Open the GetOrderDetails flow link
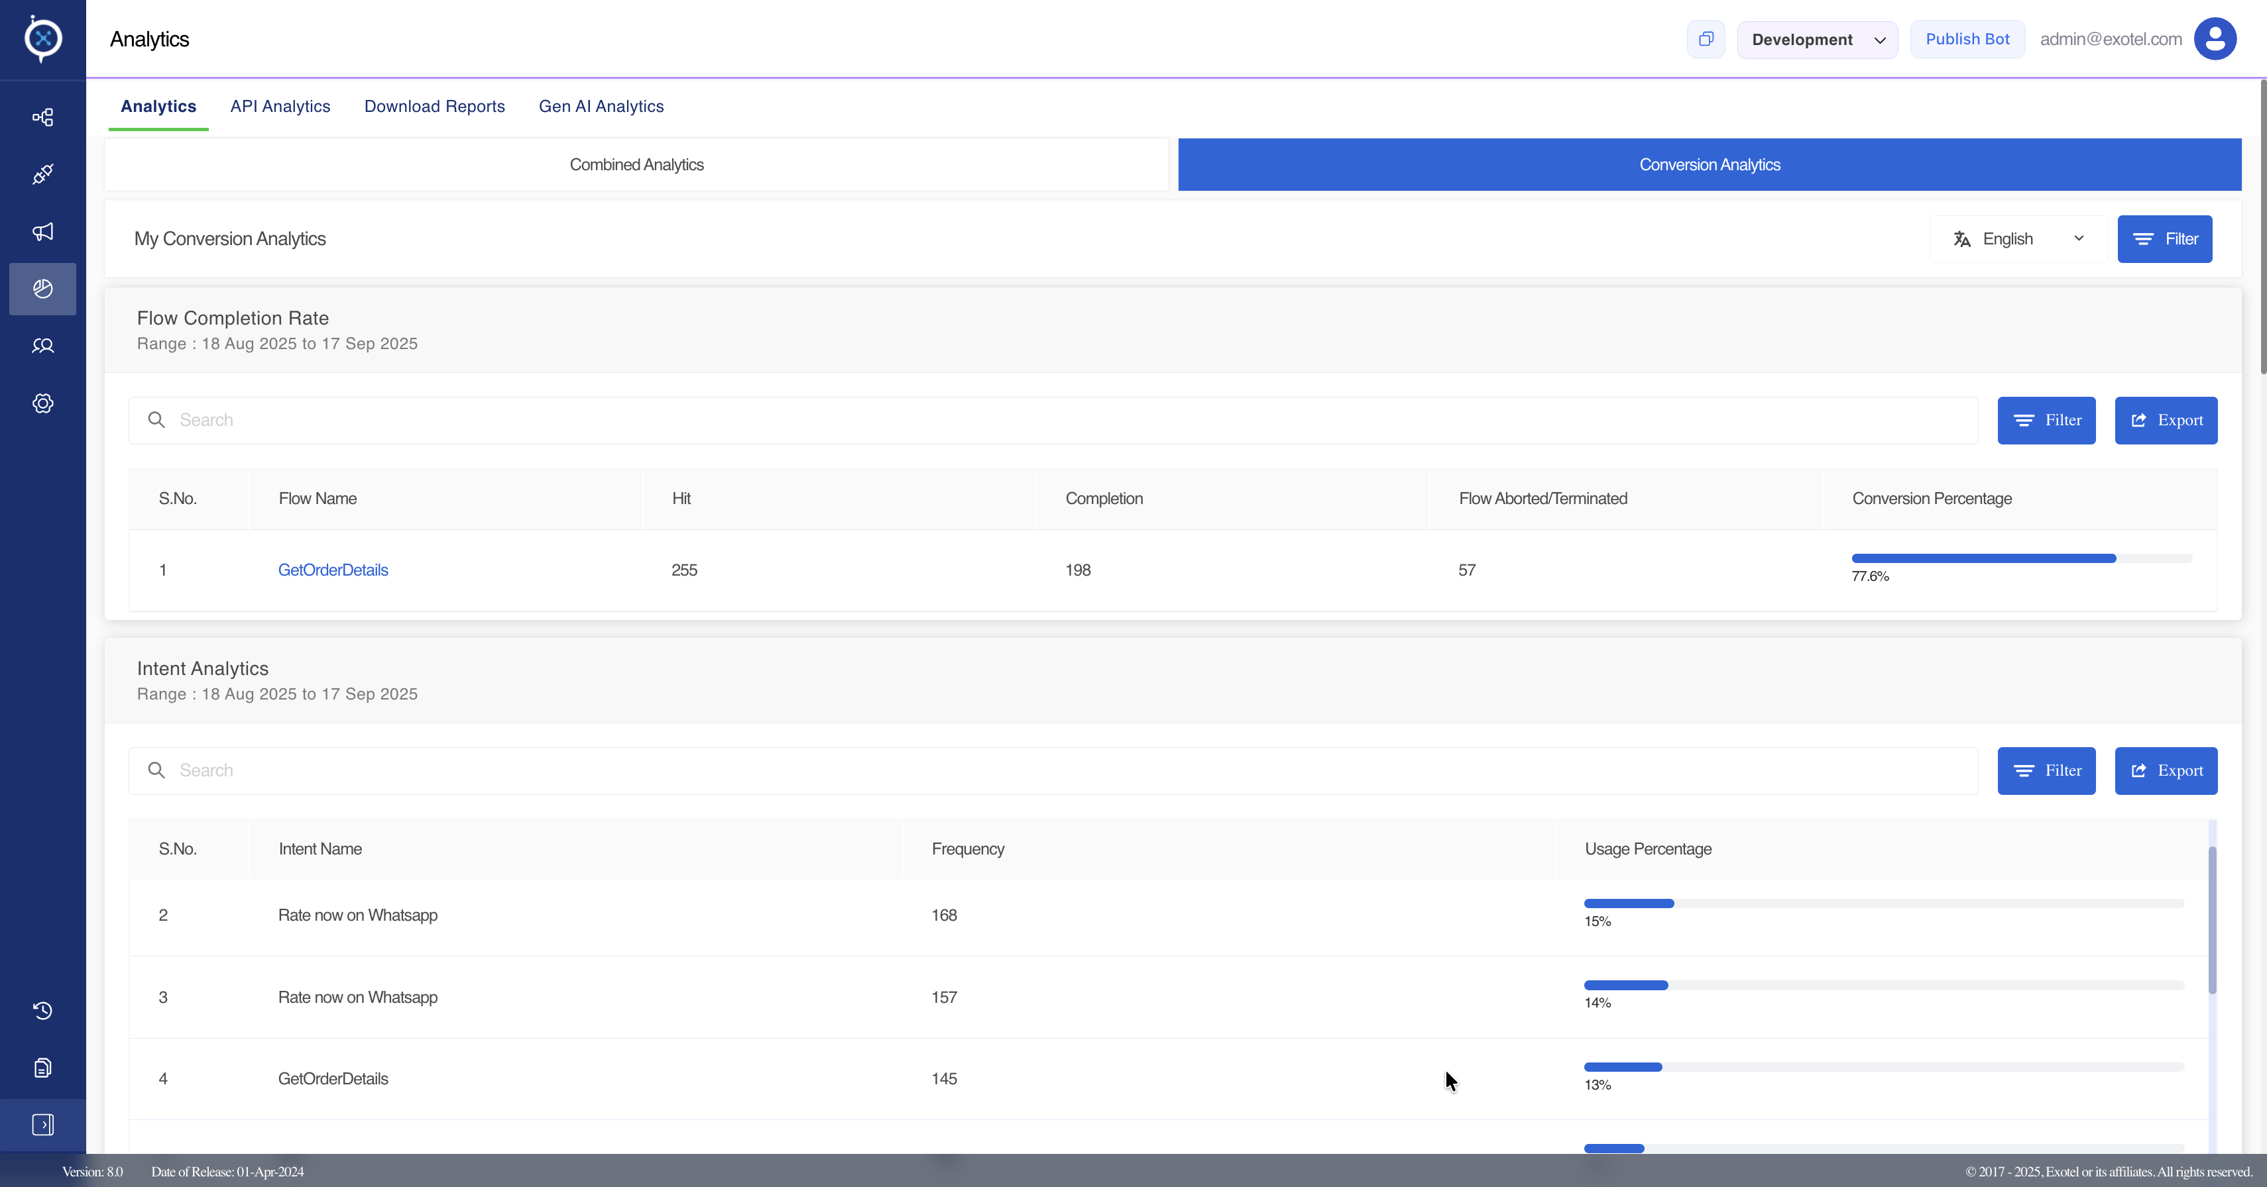Image resolution: width=2267 pixels, height=1187 pixels. [333, 570]
